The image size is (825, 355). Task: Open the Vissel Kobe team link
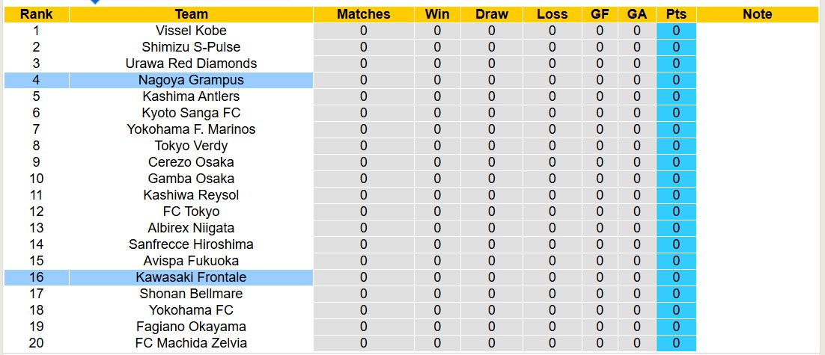click(x=191, y=31)
